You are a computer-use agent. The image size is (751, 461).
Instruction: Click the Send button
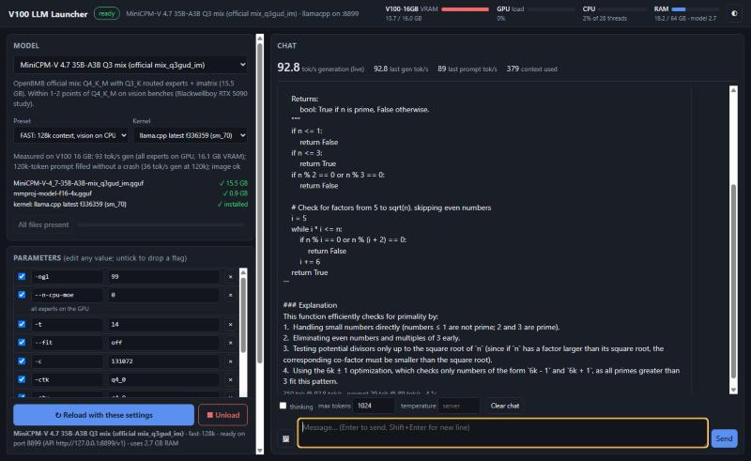pyautogui.click(x=724, y=438)
